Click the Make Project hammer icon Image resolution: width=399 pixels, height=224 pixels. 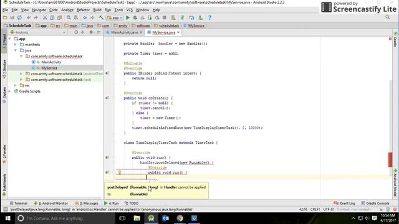coord(101,17)
